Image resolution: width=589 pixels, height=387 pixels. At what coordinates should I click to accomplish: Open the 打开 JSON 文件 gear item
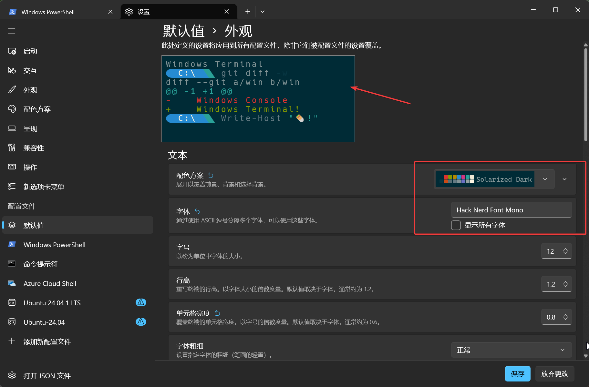[47, 376]
